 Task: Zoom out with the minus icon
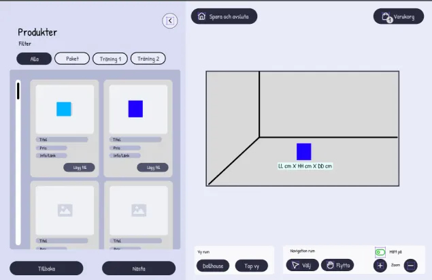click(410, 266)
